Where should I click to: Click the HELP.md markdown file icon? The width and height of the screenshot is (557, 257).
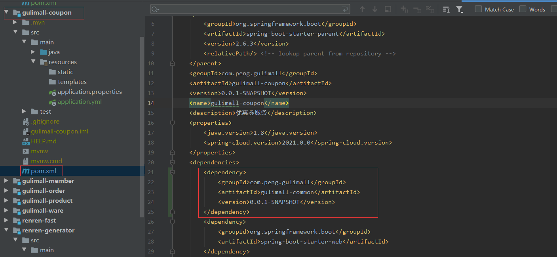click(x=26, y=141)
